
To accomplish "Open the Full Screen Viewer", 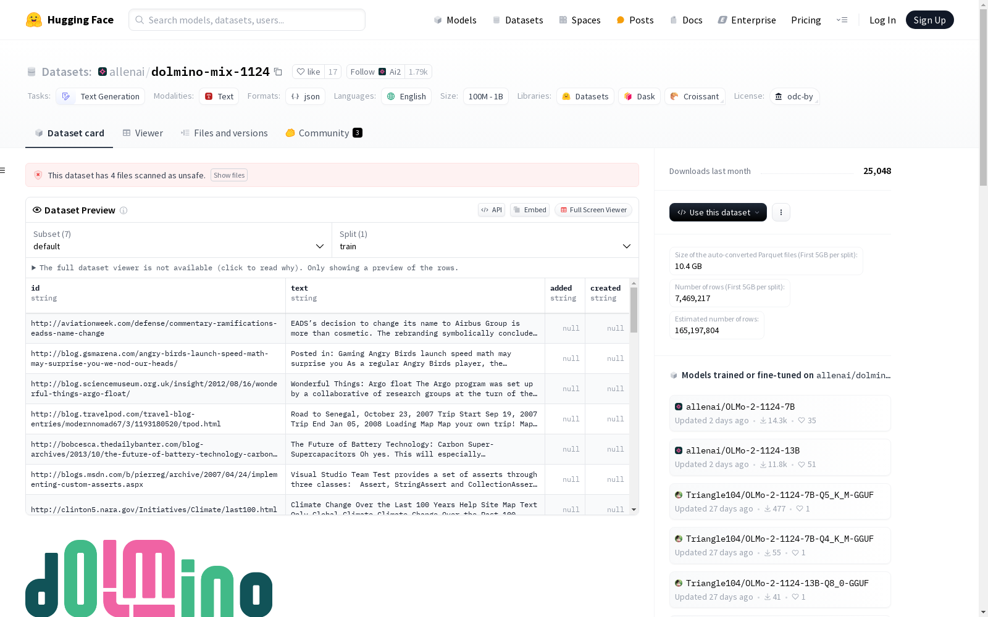I will (593, 210).
